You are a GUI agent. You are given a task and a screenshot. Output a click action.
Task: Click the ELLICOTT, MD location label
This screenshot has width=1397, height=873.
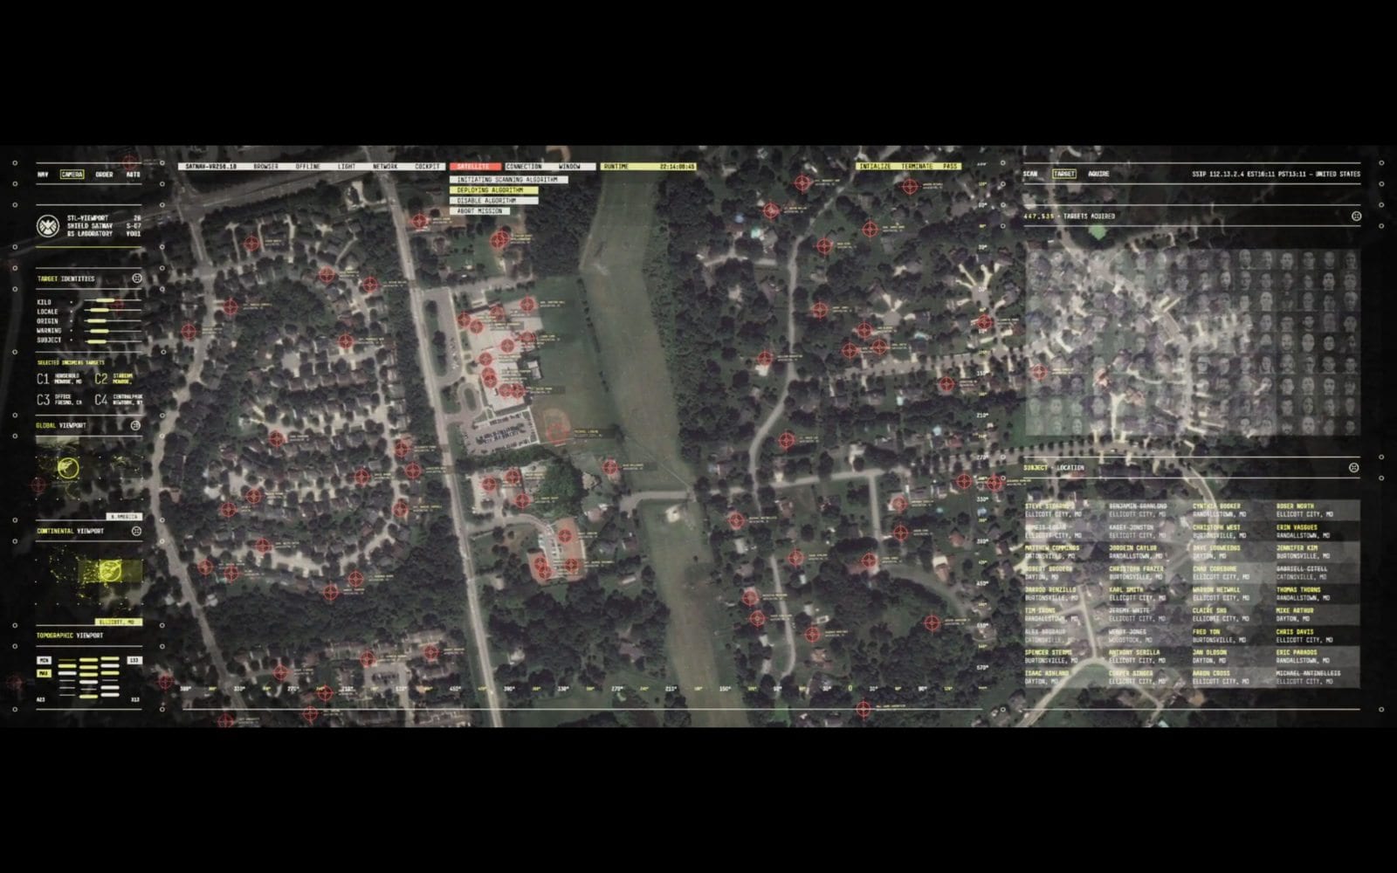point(118,622)
